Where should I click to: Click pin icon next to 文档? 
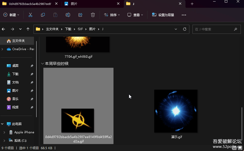click(32, 82)
